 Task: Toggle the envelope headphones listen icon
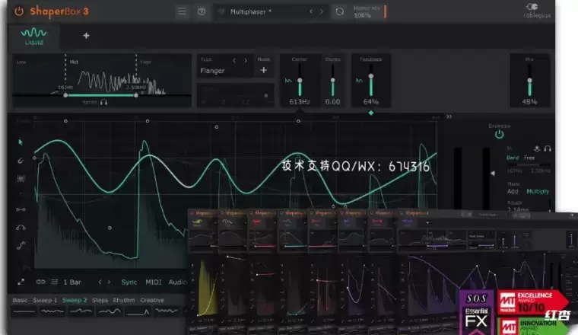pos(548,148)
